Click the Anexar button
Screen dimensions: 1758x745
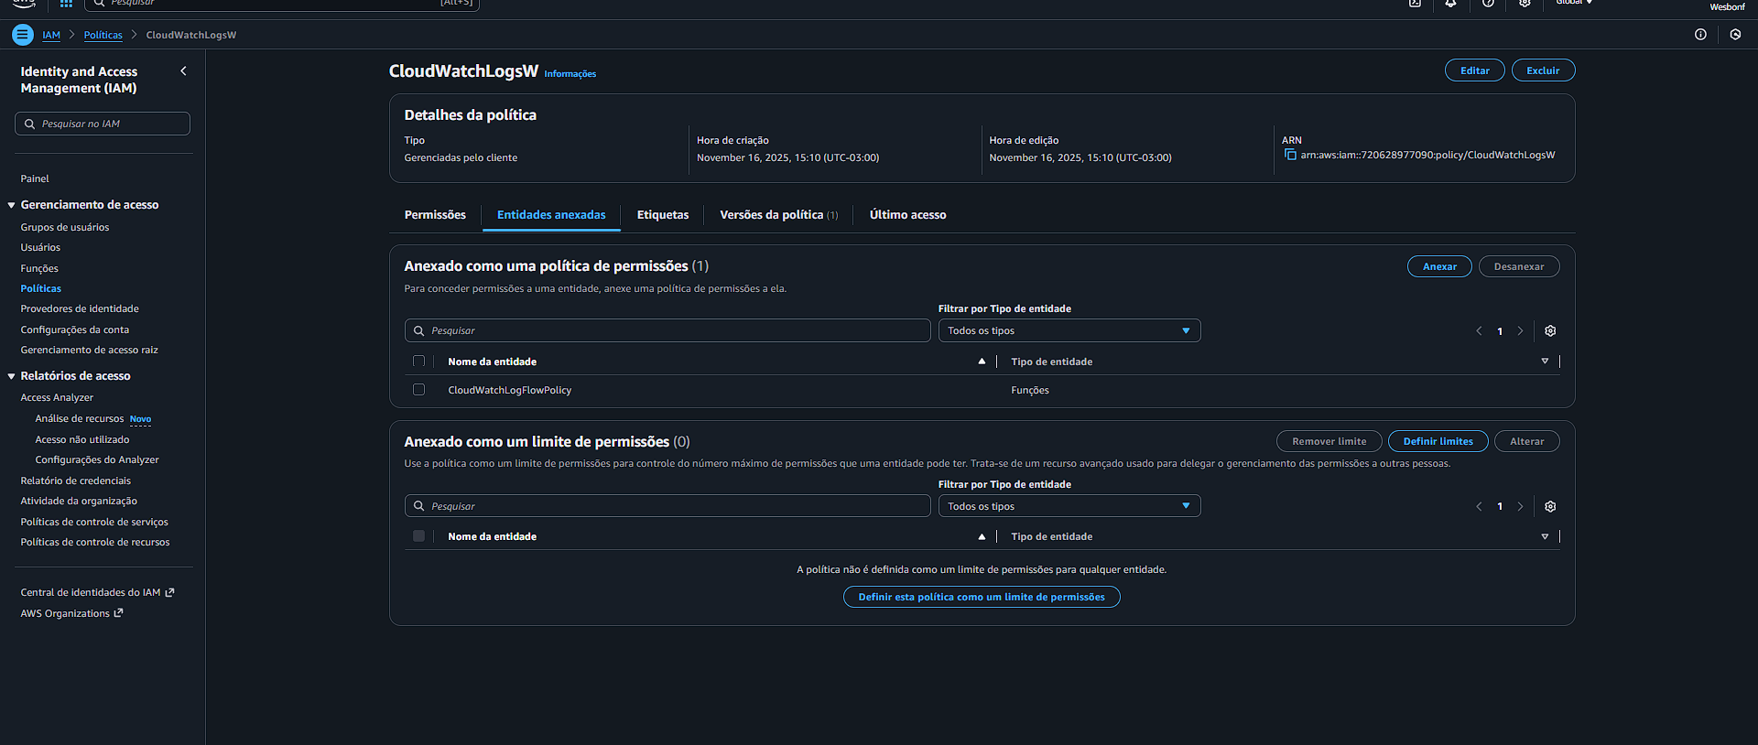pos(1438,267)
